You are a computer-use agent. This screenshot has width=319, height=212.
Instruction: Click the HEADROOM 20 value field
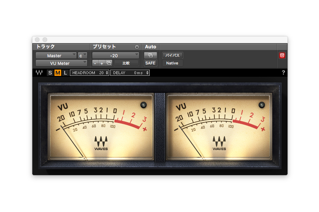tap(89, 73)
